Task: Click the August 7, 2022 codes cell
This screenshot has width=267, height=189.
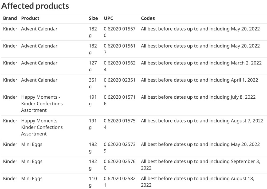Action: 202,121
